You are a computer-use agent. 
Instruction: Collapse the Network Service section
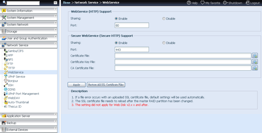(56, 43)
